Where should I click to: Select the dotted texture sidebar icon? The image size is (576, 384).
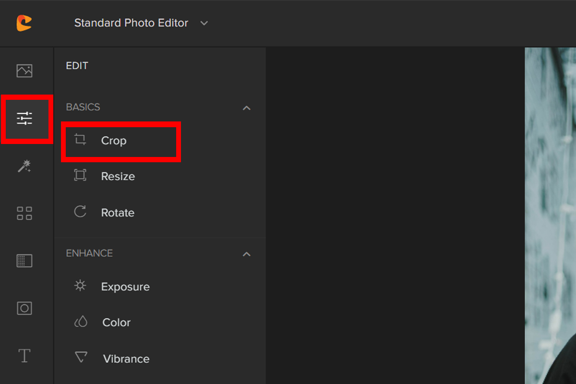[24, 261]
